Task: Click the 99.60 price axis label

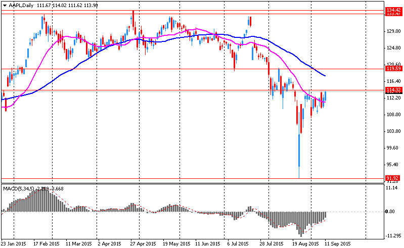Action: [392, 148]
